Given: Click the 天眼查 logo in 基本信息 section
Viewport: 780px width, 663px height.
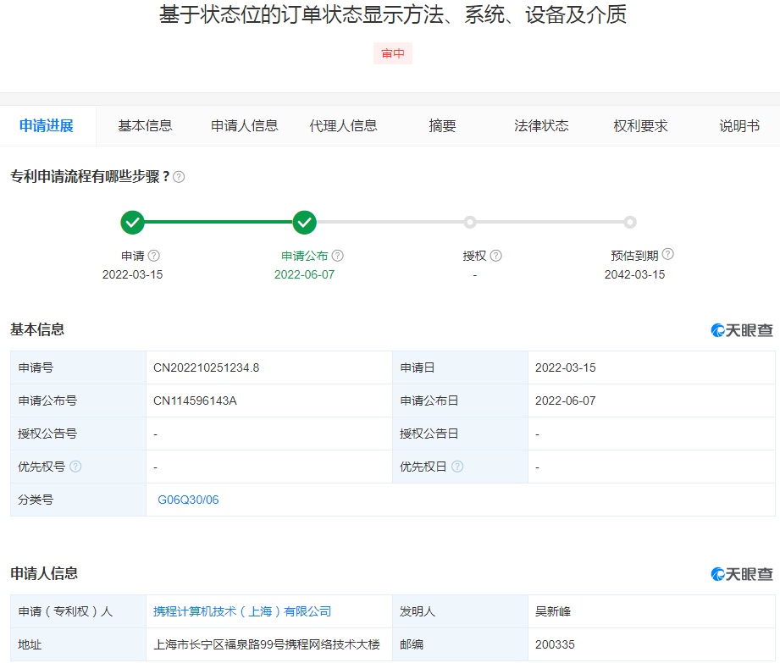Looking at the screenshot, I should tap(742, 330).
